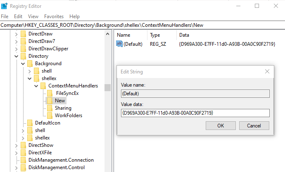This screenshot has width=285, height=172.
Task: Open the Edit menu
Action: (x=18, y=16)
